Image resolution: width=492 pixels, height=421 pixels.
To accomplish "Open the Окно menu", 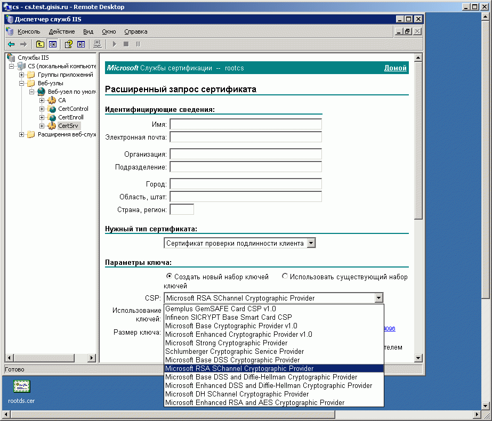I will click(109, 31).
